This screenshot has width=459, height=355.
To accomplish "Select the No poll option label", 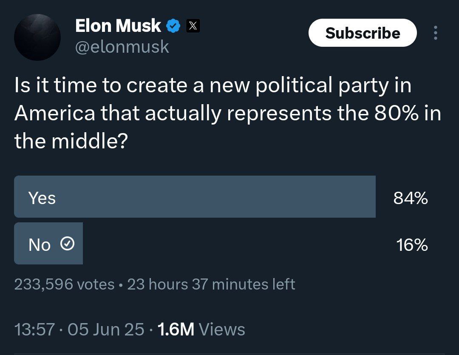I will coord(40,245).
